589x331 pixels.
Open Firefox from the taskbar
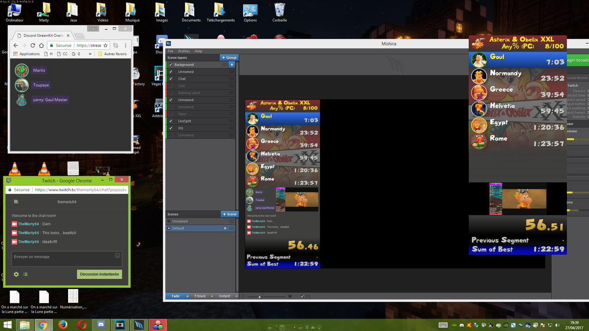click(63, 325)
